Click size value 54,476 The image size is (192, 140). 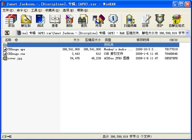(75, 58)
